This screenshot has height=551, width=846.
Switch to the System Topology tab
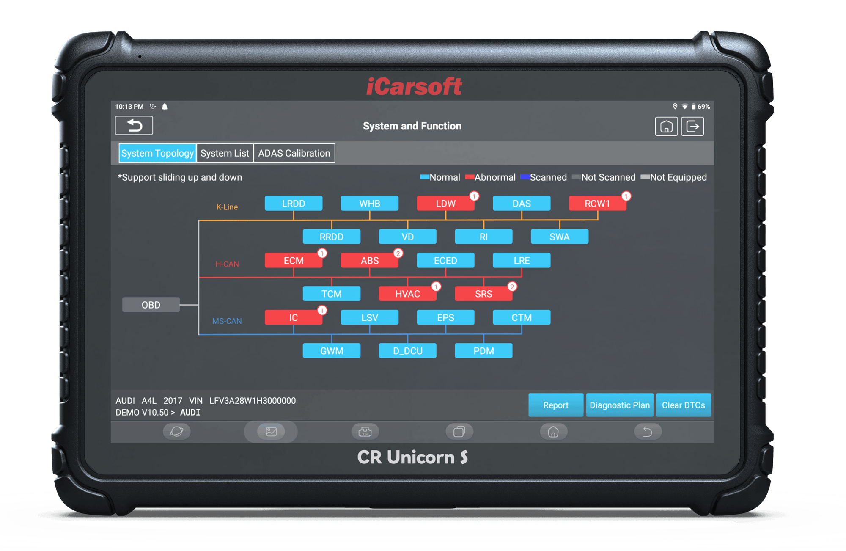[157, 153]
